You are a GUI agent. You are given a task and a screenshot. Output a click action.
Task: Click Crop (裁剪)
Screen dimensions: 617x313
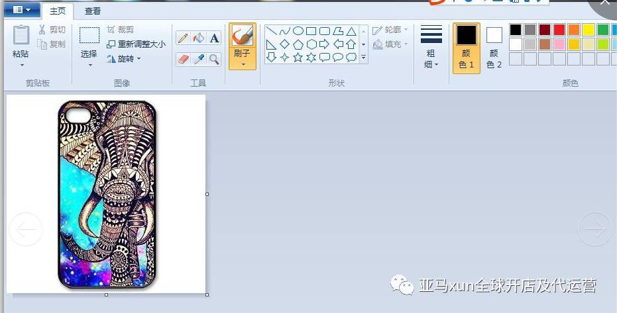[x=121, y=30]
